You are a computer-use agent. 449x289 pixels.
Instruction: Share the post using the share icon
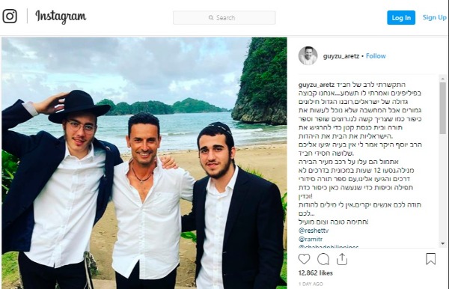[x=342, y=259]
